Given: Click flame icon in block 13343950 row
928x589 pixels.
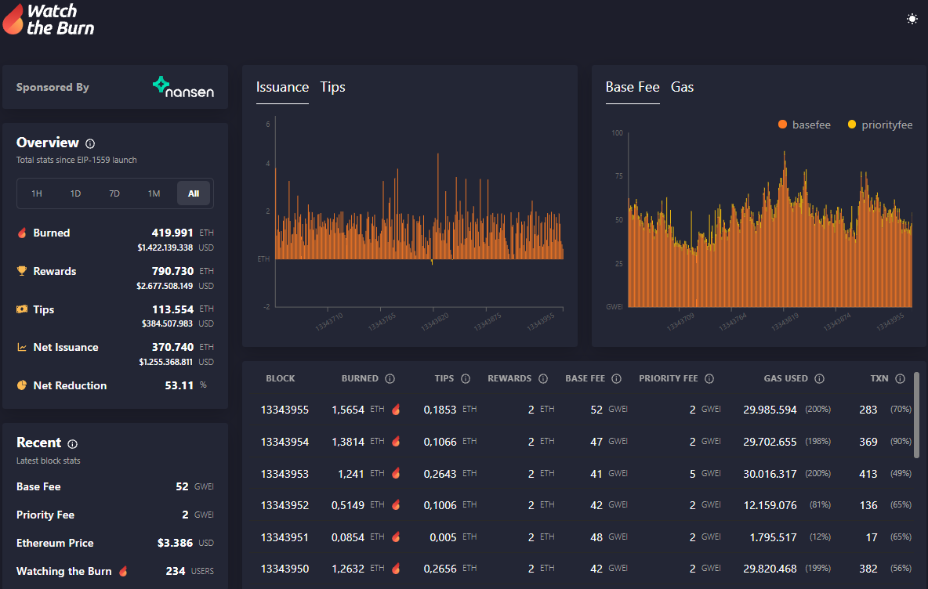Looking at the screenshot, I should (x=396, y=568).
